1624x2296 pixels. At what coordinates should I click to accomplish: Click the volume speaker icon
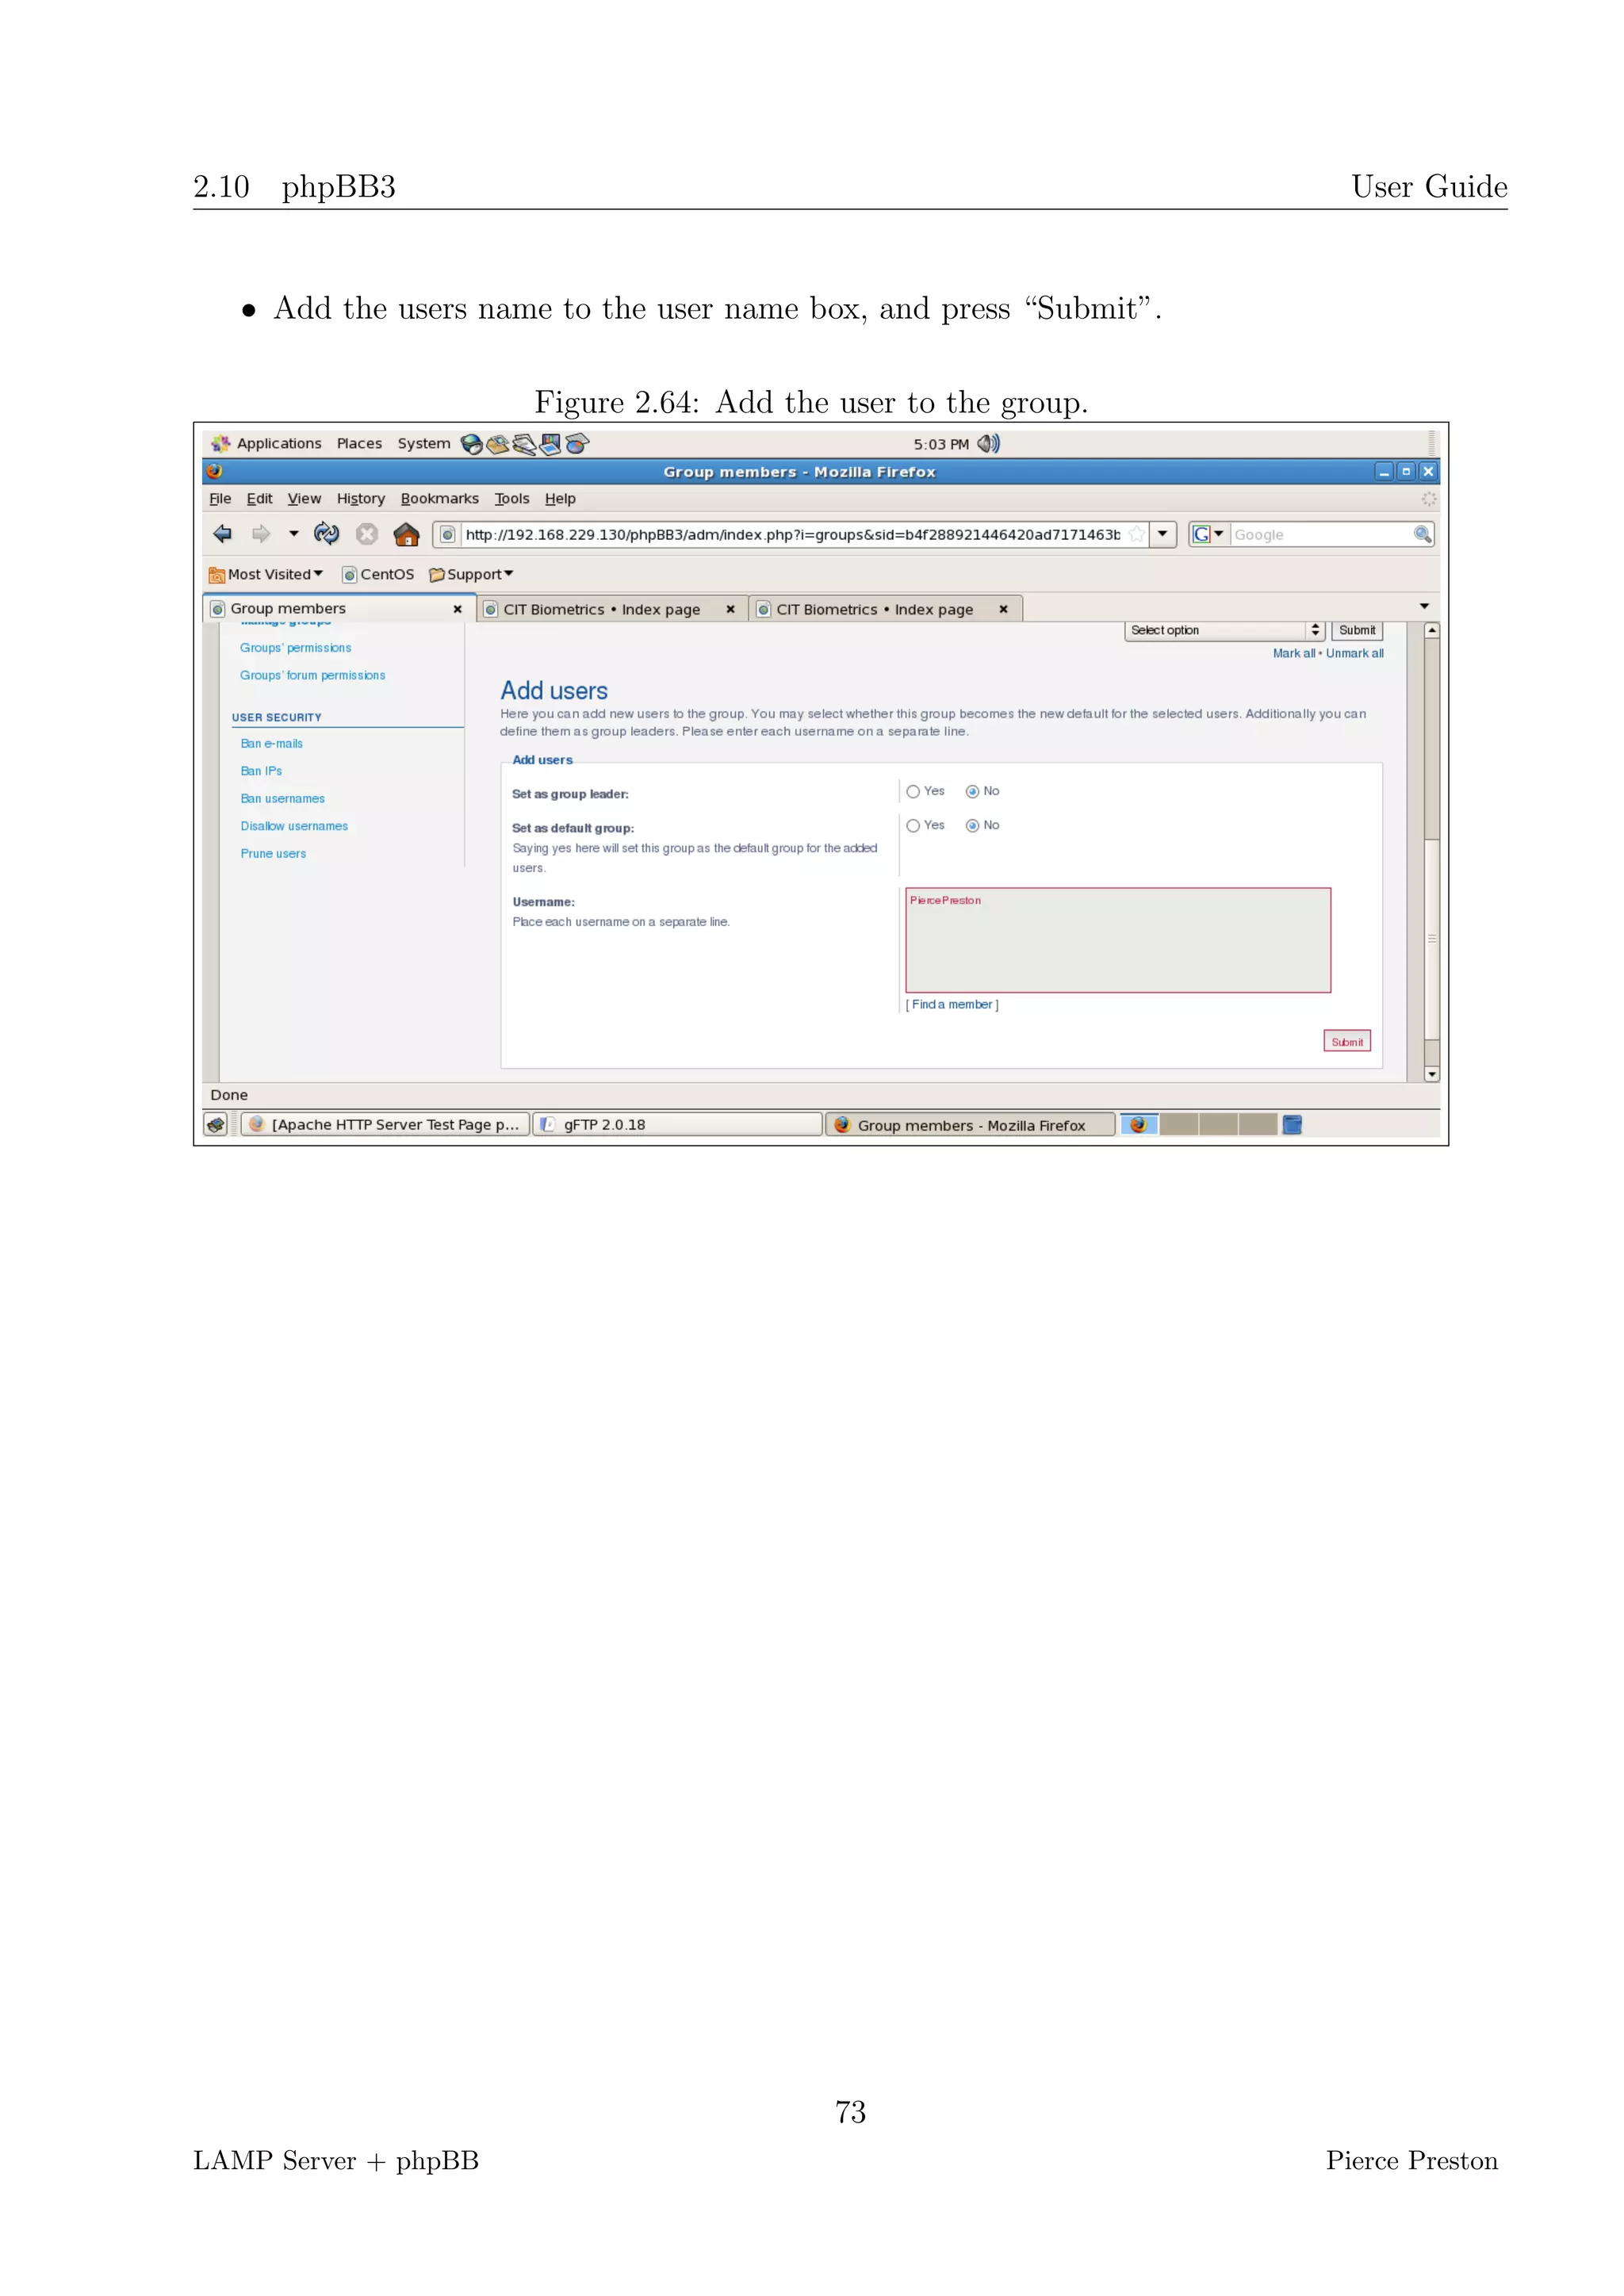coord(988,444)
